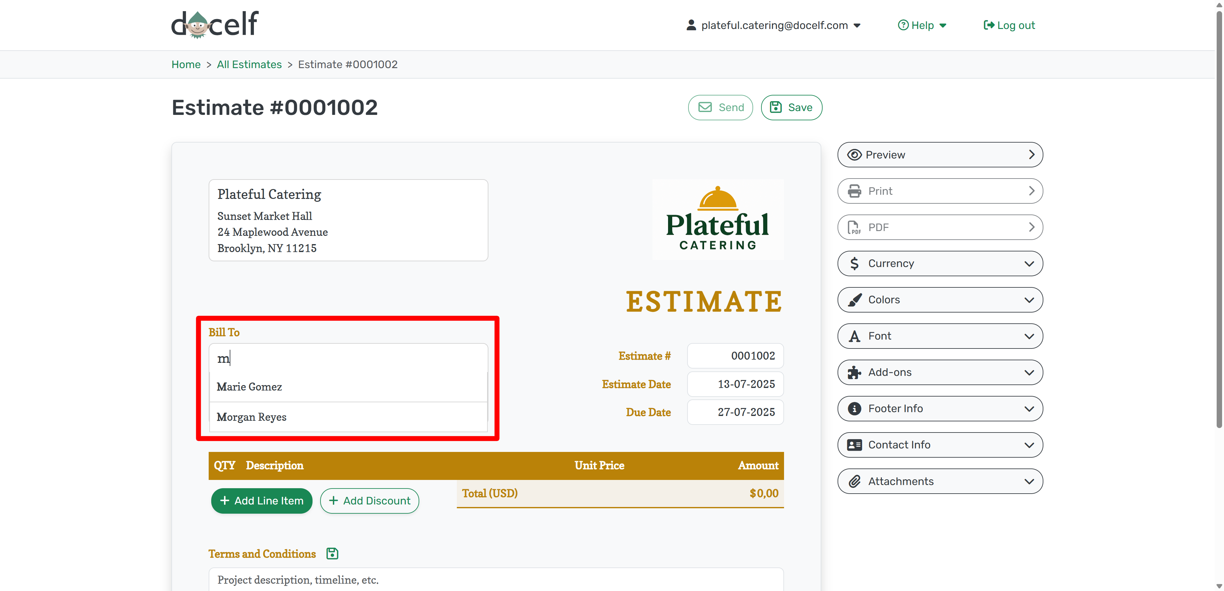Edit the Estimate # number field
The image size is (1224, 591).
[735, 355]
